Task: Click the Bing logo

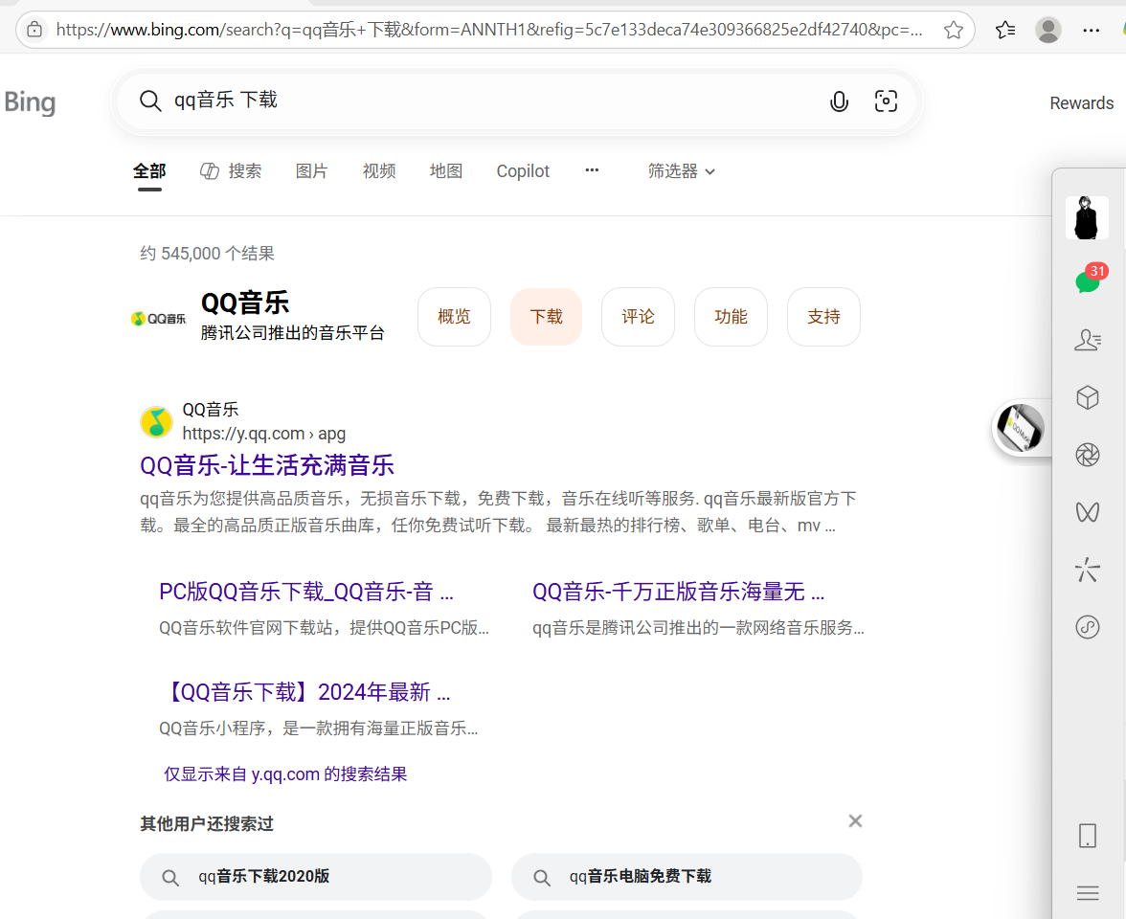Action: 30,101
